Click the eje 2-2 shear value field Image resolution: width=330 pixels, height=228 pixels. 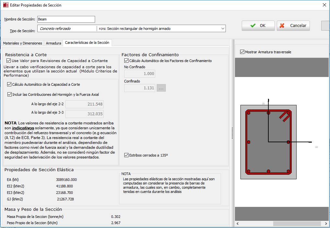coord(84,104)
